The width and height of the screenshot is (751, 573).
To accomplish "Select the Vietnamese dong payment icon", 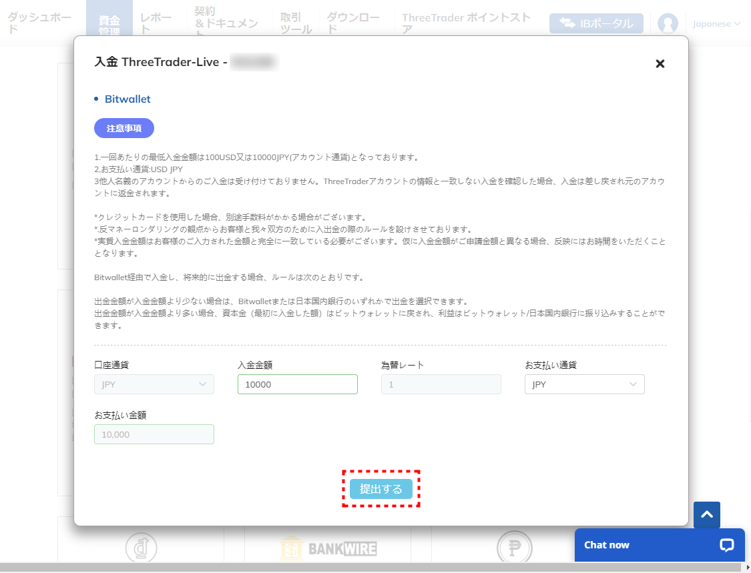I will 141,548.
